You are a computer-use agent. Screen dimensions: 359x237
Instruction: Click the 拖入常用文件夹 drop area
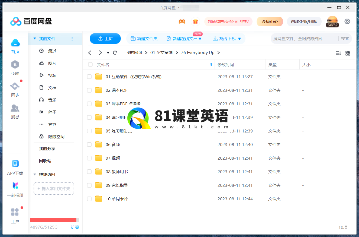(x=54, y=188)
